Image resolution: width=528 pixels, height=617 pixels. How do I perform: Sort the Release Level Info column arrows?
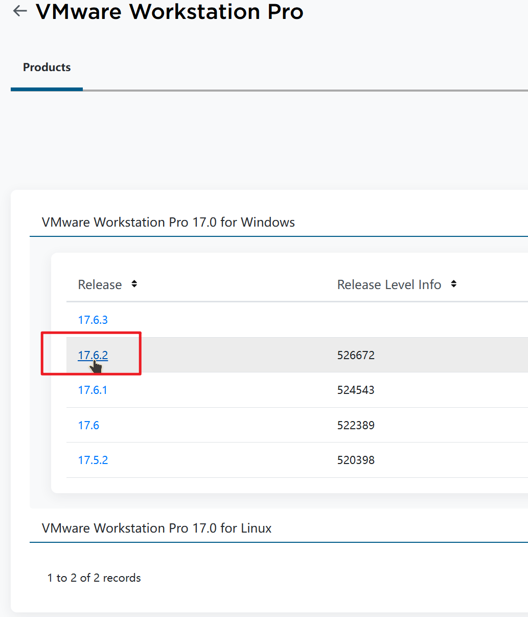[453, 284]
